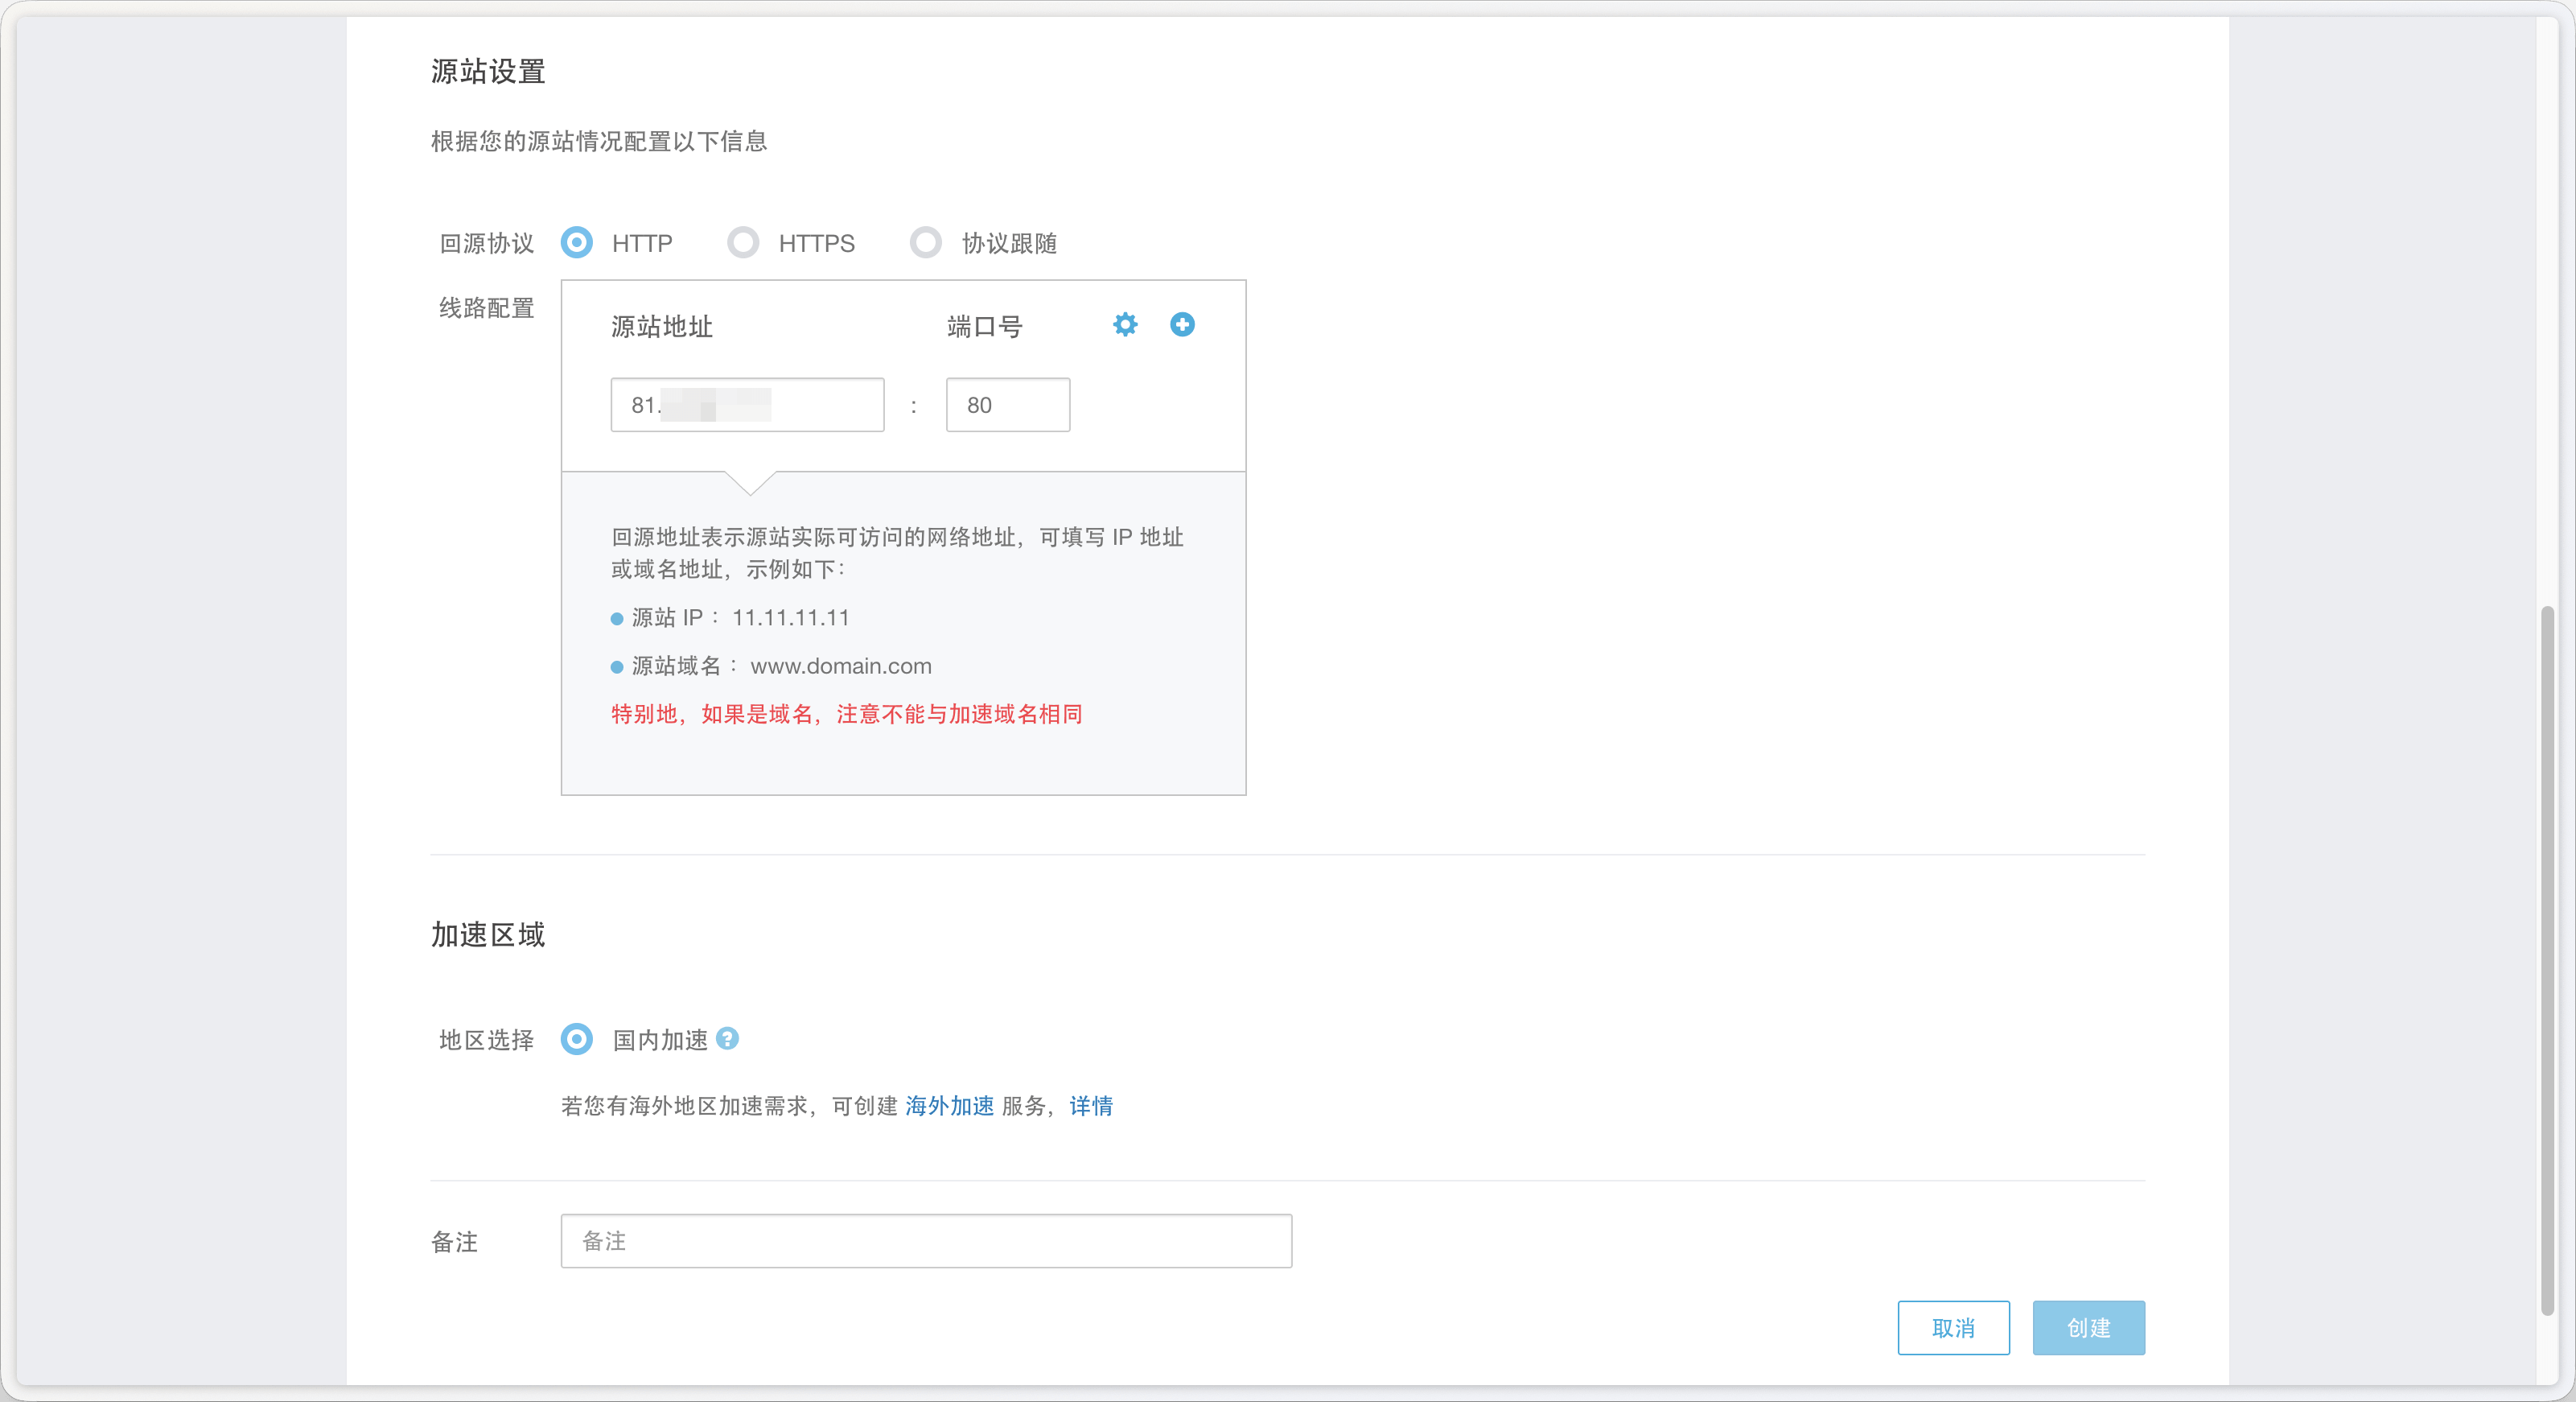The image size is (2576, 1402).
Task: Open the 海外加速 link
Action: coord(949,1106)
